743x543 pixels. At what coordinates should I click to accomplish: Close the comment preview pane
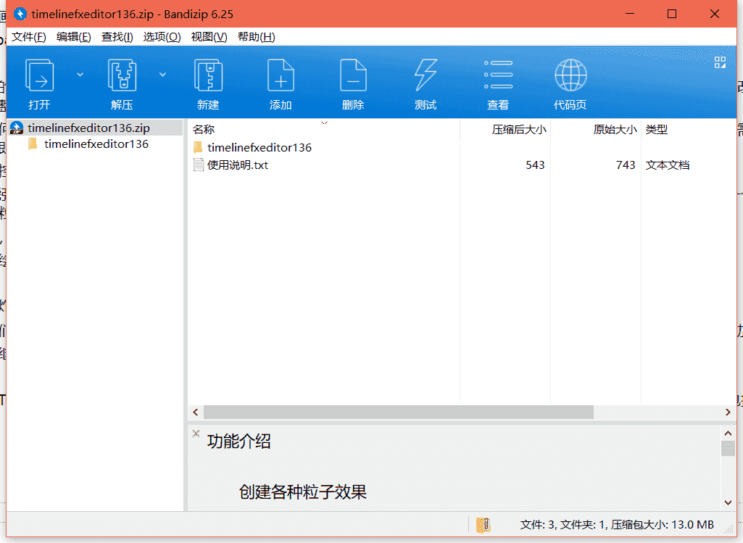196,433
